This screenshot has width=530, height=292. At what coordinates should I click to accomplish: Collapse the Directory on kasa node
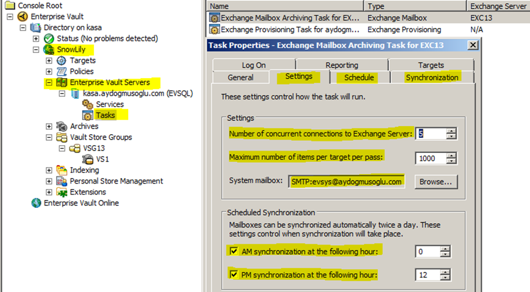pyautogui.click(x=23, y=27)
